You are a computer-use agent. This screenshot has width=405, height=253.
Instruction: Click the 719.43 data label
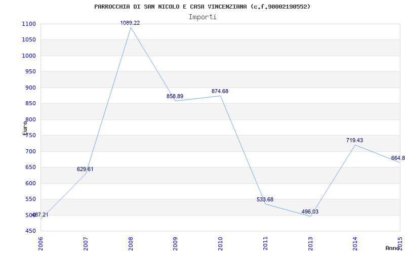(x=355, y=140)
